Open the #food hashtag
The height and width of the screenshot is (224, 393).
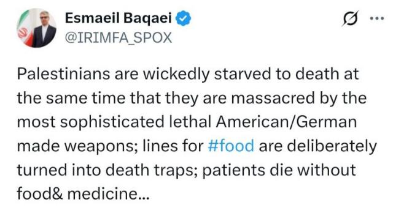(x=231, y=146)
